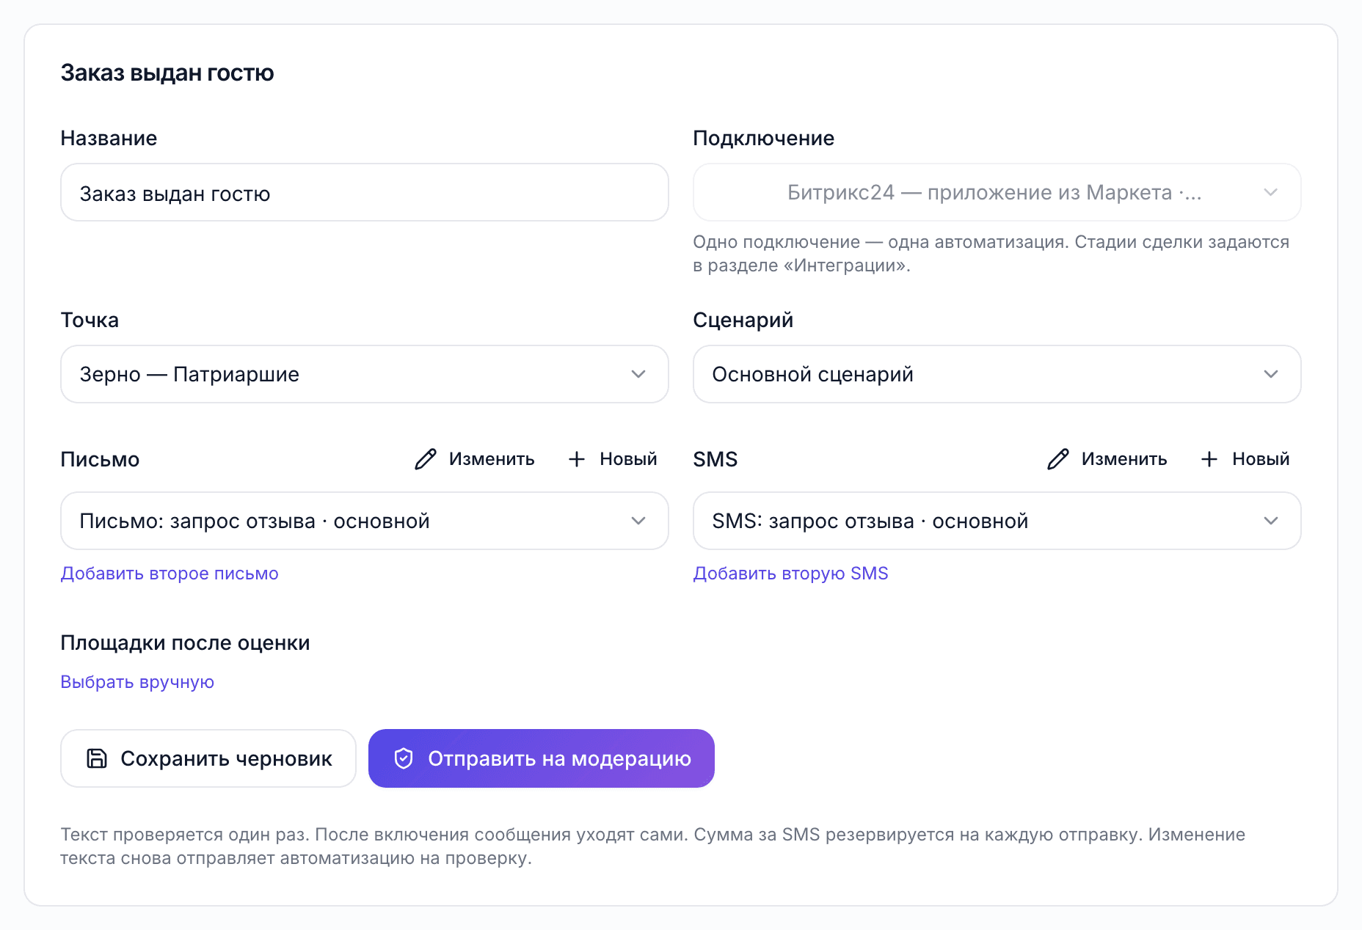Click the Сохранить черновик button label
Viewport: 1362px width, 930px height.
226,758
